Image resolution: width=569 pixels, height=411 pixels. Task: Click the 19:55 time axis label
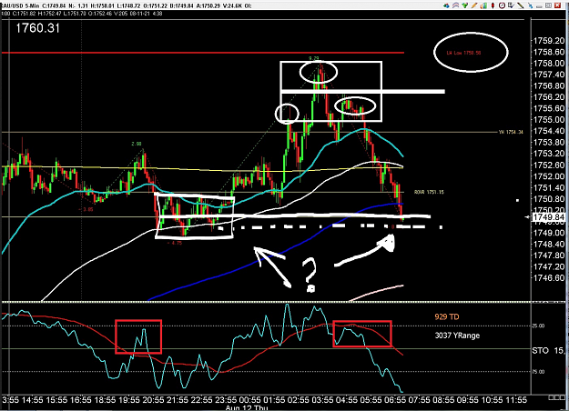(129, 400)
